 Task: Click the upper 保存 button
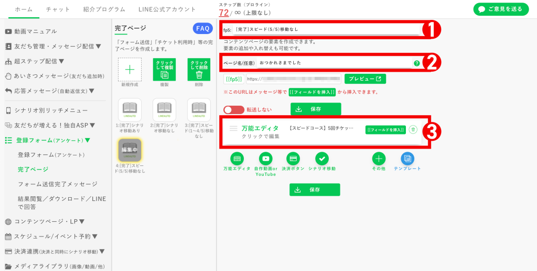click(316, 109)
